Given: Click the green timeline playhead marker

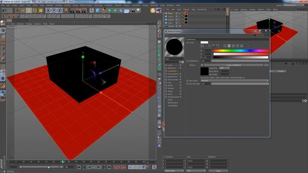Looking at the screenshot, I should 63,162.
